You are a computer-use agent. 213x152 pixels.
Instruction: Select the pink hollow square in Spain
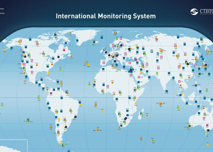[x=104, y=63]
